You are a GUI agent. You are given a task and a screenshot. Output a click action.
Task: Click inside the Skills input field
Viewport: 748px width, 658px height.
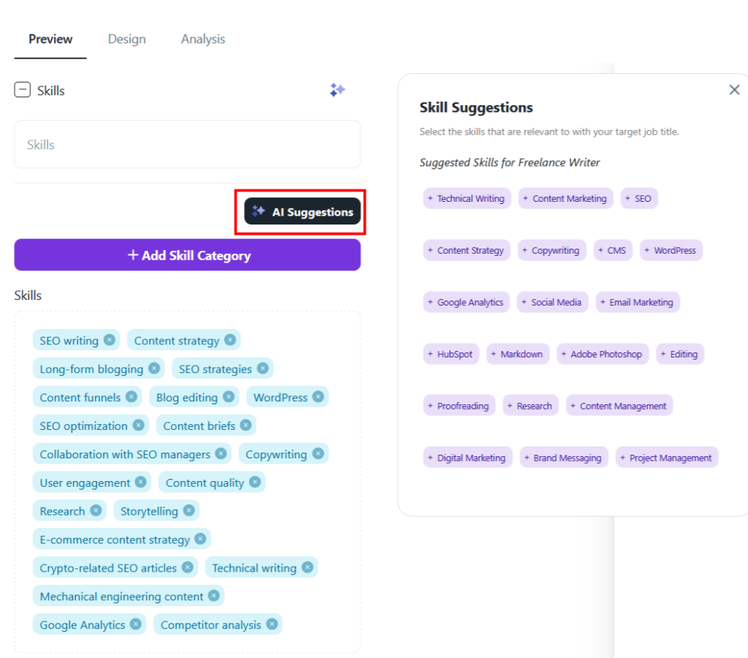pos(187,144)
